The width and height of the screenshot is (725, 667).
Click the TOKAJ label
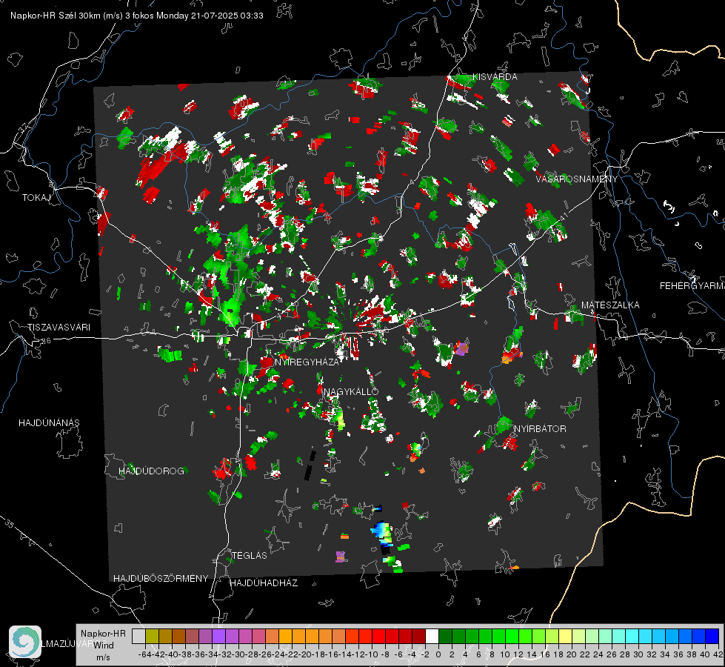36,198
